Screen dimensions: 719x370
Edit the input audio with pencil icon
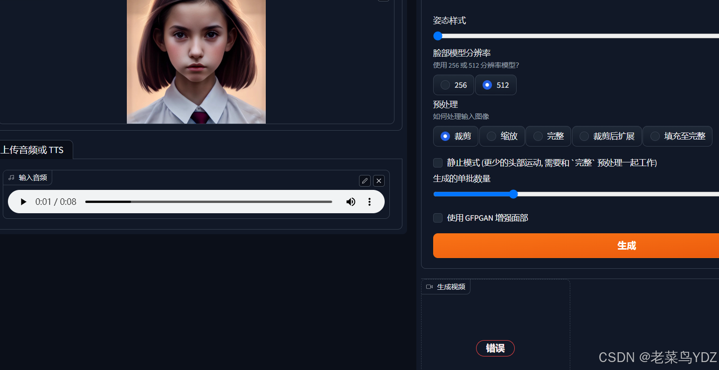[365, 181]
